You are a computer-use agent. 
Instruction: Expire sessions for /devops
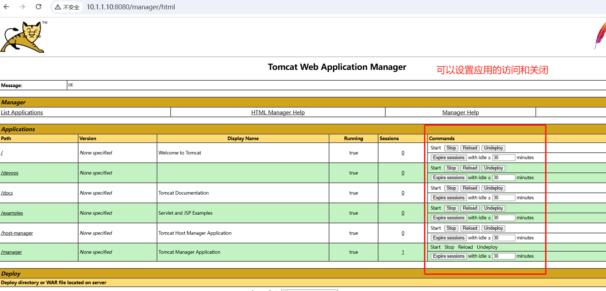click(x=449, y=178)
